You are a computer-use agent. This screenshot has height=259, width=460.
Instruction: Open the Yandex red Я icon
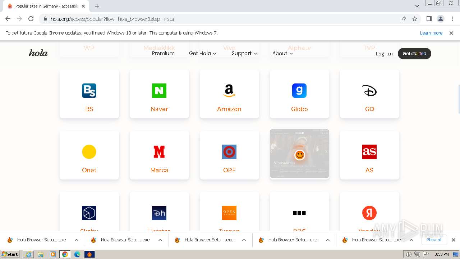369,213
